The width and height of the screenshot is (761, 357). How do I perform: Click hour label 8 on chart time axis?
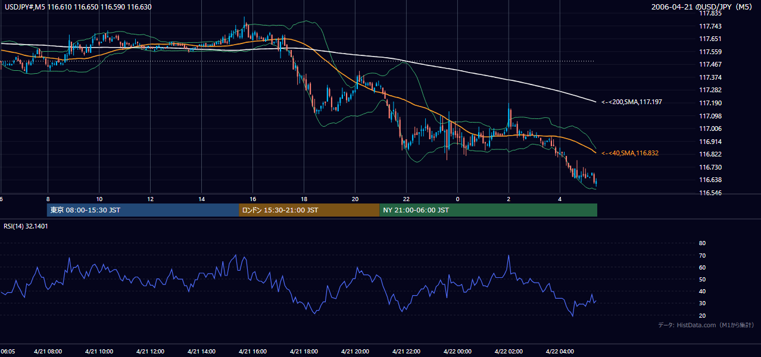[48, 199]
